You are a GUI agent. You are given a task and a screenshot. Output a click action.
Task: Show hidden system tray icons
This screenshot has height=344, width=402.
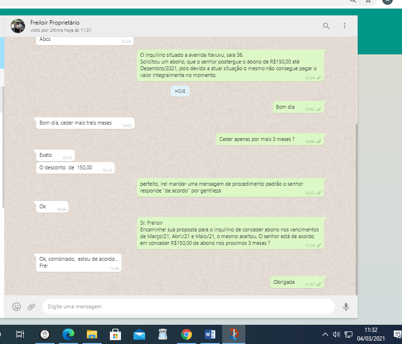[x=325, y=334]
